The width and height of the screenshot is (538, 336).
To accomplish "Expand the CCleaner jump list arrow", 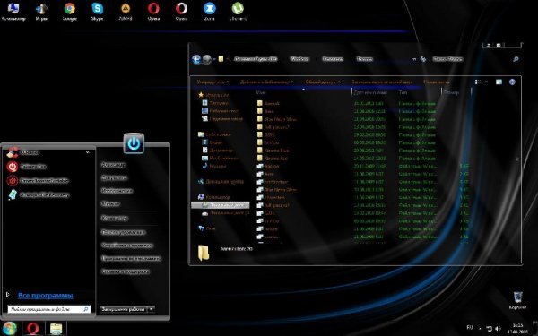I will pos(88,152).
